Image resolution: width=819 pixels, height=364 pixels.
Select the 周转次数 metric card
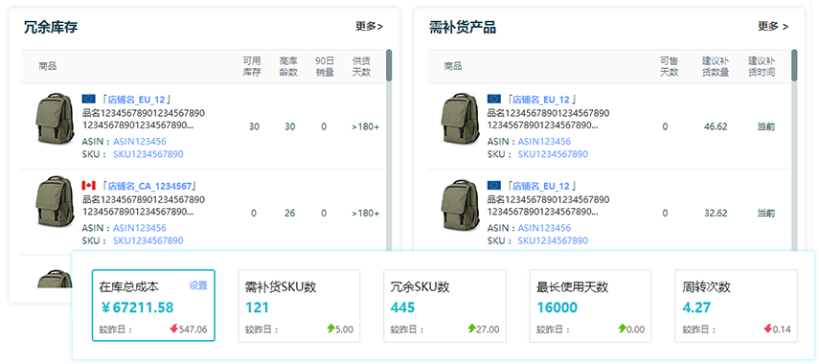click(x=736, y=306)
